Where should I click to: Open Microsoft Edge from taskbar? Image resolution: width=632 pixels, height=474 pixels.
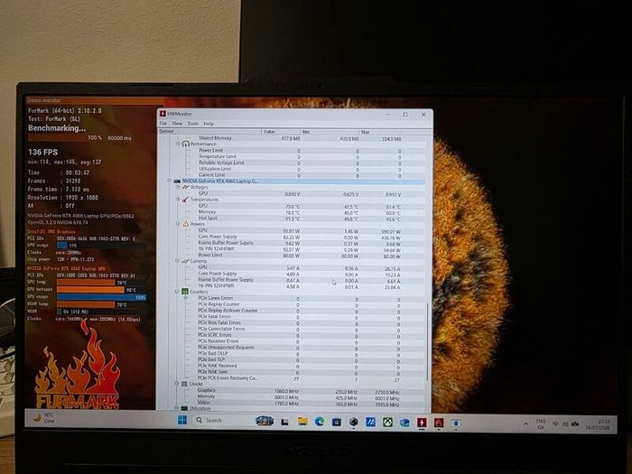[x=320, y=422]
